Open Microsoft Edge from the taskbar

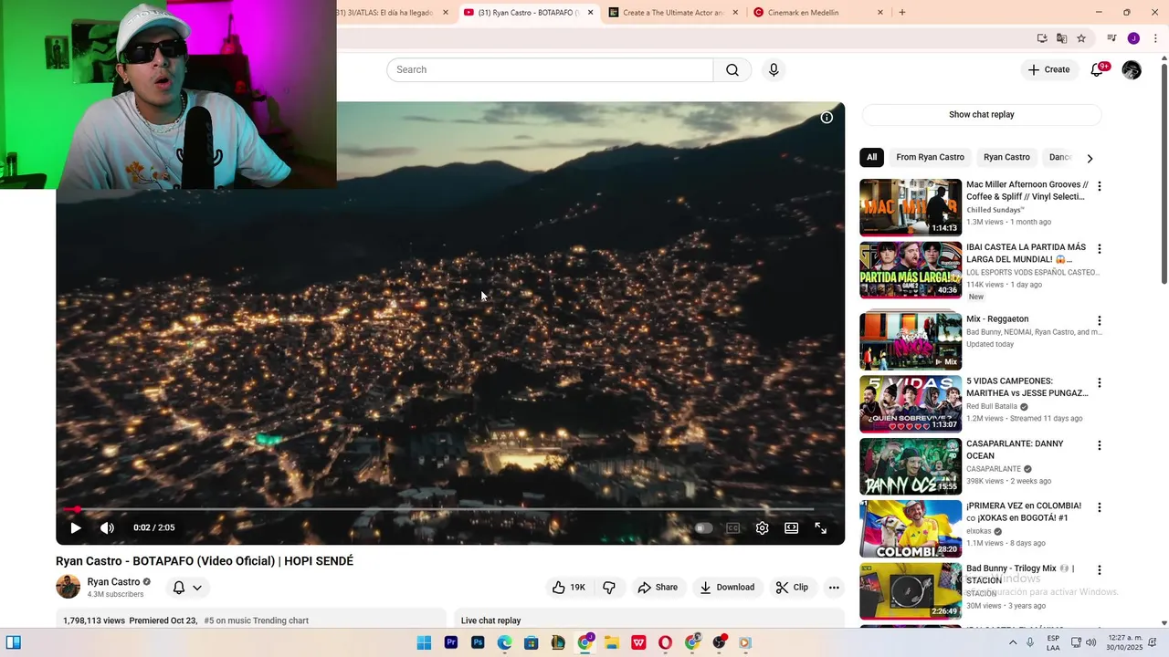(504, 642)
